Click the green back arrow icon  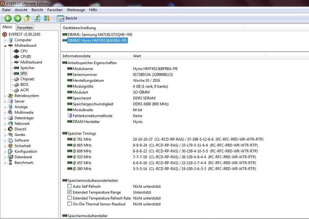coord(8,18)
